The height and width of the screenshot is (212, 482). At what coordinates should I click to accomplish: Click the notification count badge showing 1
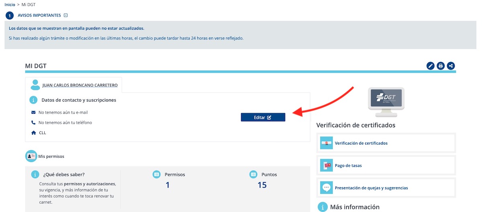coord(10,16)
